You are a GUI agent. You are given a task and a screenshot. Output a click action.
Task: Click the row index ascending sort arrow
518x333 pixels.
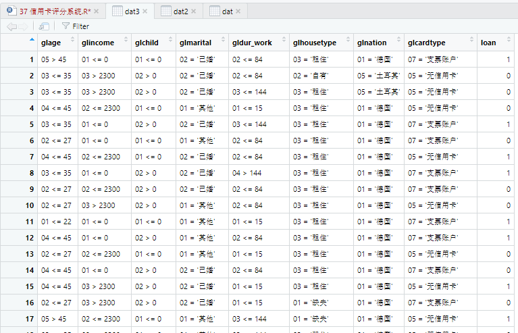point(32,40)
